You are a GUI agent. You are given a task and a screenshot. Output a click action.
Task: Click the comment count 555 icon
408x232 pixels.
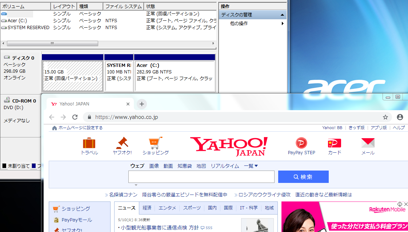pos(203,228)
